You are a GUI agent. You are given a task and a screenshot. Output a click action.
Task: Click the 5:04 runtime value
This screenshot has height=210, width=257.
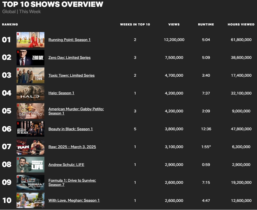[206, 40]
